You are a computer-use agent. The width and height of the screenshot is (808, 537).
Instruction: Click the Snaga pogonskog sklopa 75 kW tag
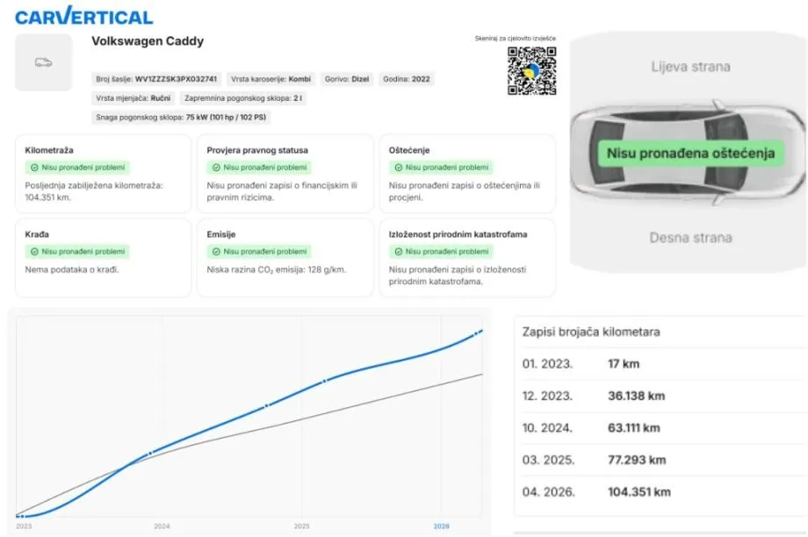pyautogui.click(x=181, y=118)
